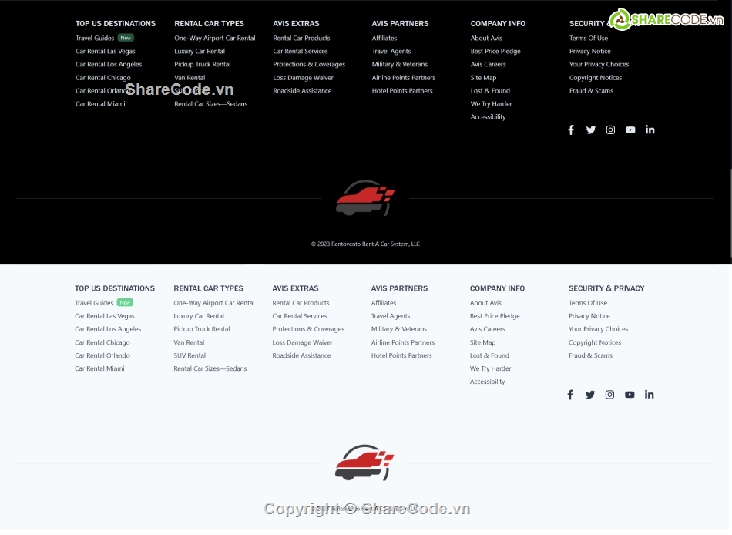Open Twitter icon in the light footer
The height and width of the screenshot is (535, 732).
click(x=590, y=395)
